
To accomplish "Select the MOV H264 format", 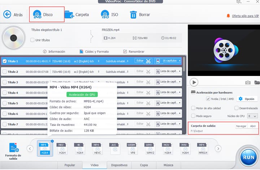I will click(168, 149).
